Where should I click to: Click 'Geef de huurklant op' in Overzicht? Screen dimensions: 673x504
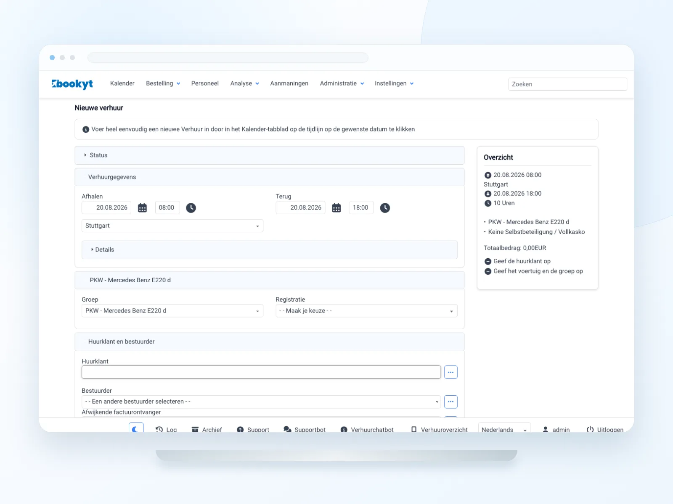click(522, 261)
